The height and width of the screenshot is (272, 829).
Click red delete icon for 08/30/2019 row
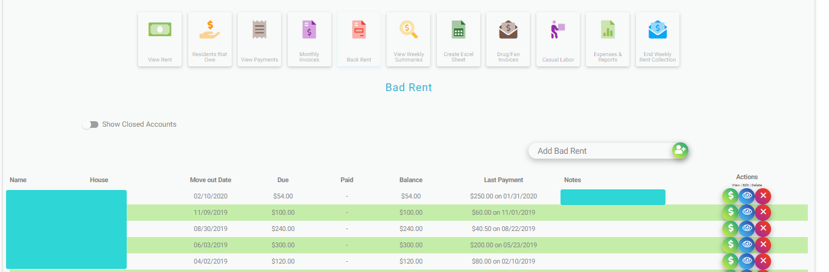tap(763, 229)
